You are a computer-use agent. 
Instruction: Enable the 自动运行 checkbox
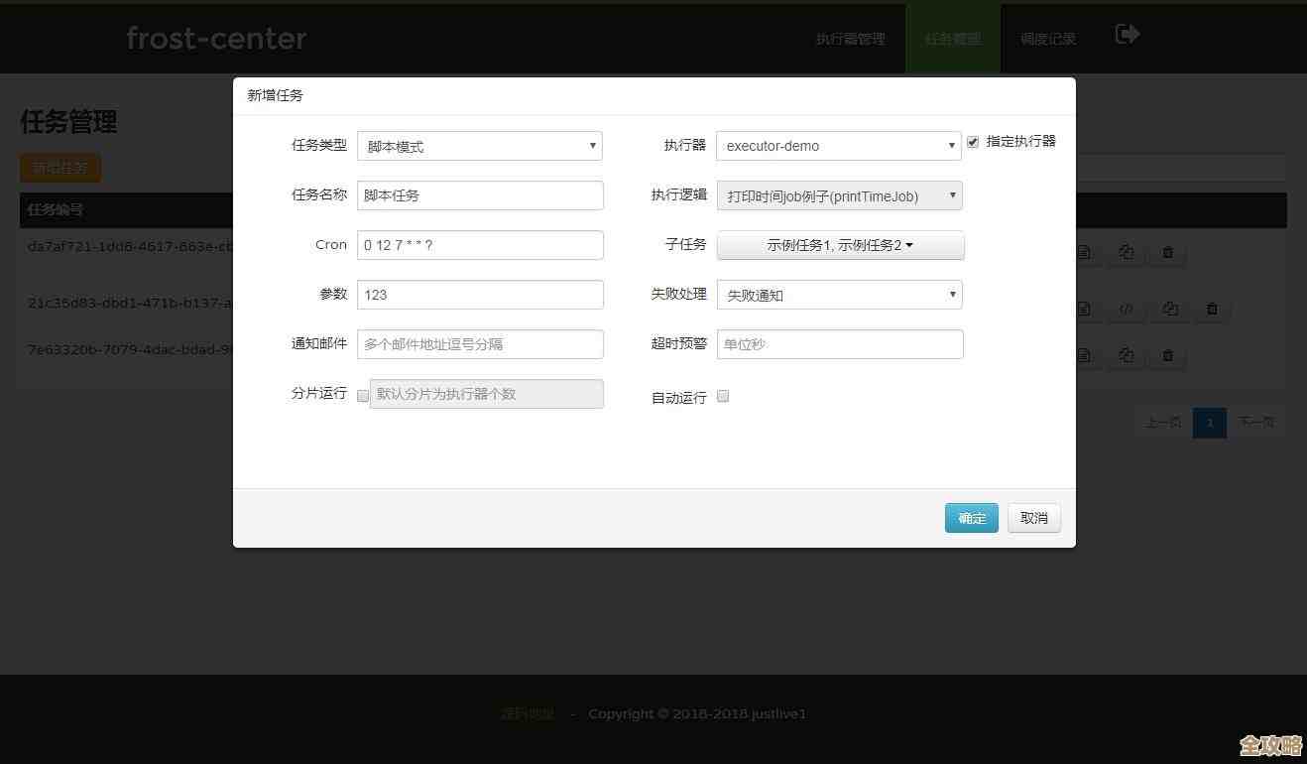(x=723, y=395)
